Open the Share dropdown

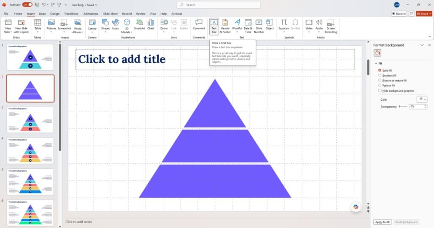point(431,14)
